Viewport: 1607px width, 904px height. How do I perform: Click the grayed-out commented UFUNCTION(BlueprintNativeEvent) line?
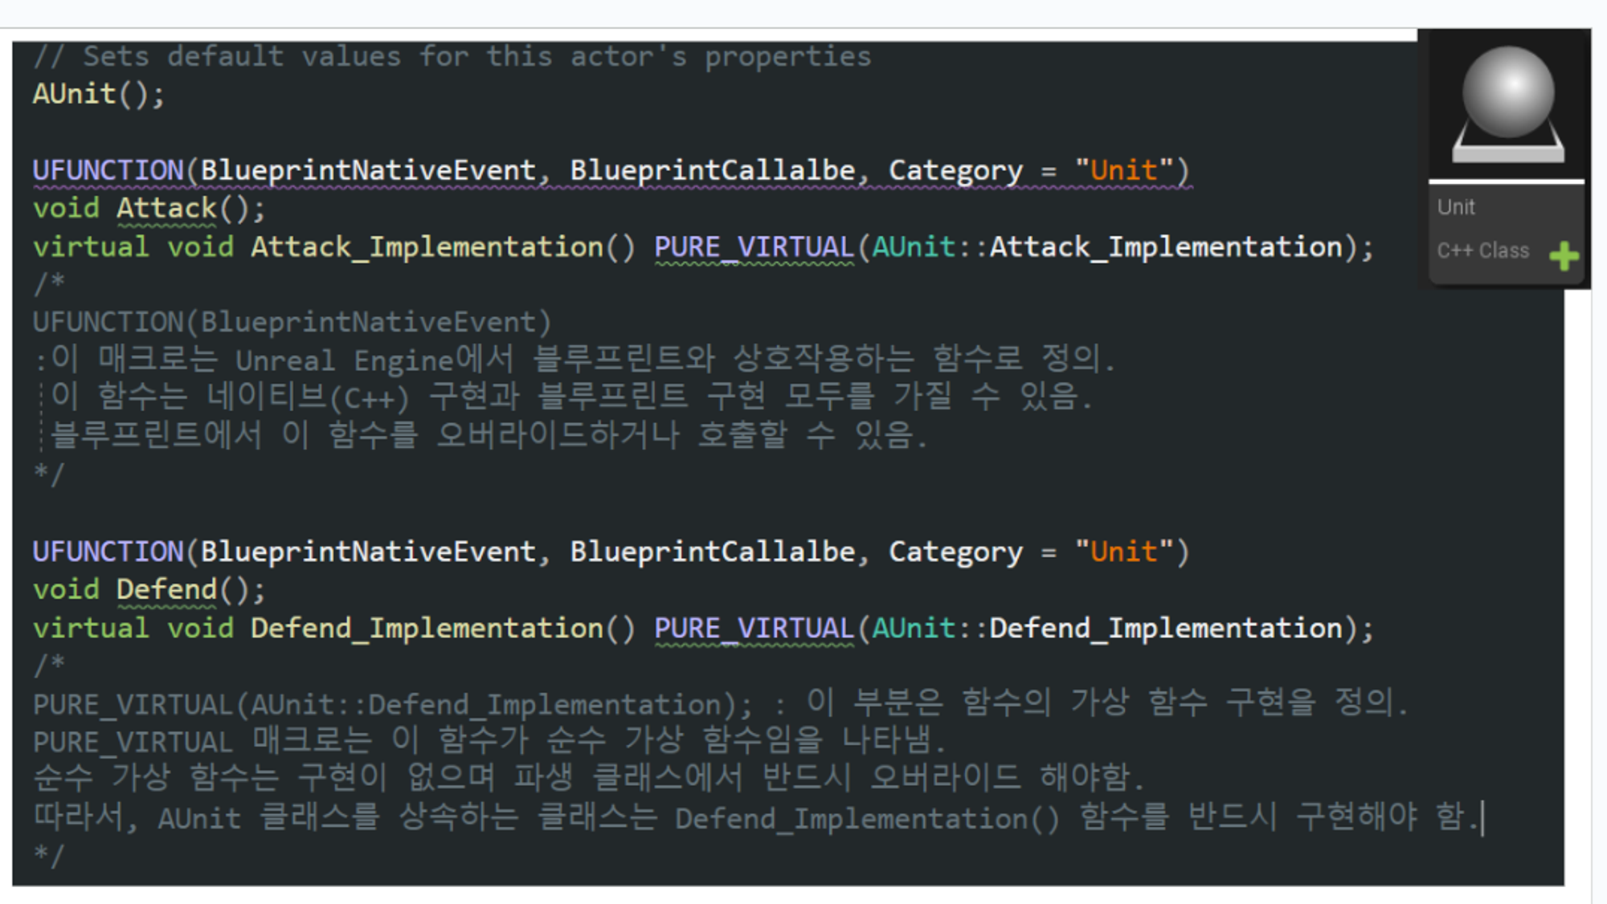pyautogui.click(x=291, y=323)
